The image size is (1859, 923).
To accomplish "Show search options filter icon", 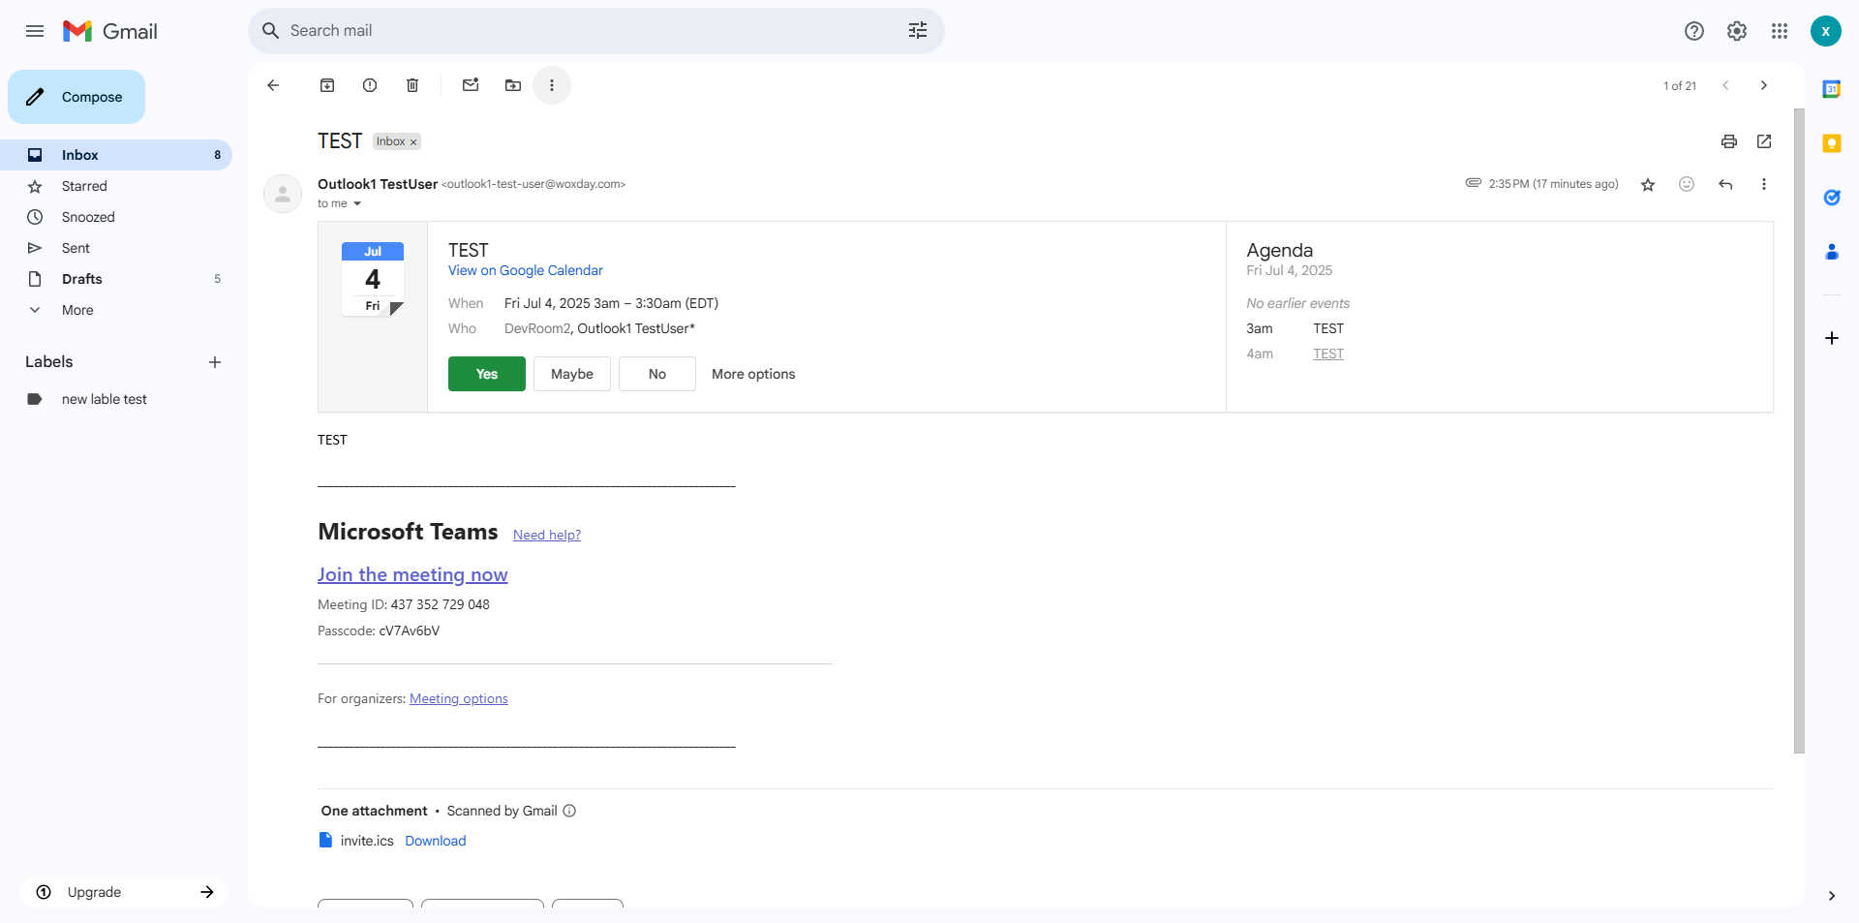I will pyautogui.click(x=917, y=31).
